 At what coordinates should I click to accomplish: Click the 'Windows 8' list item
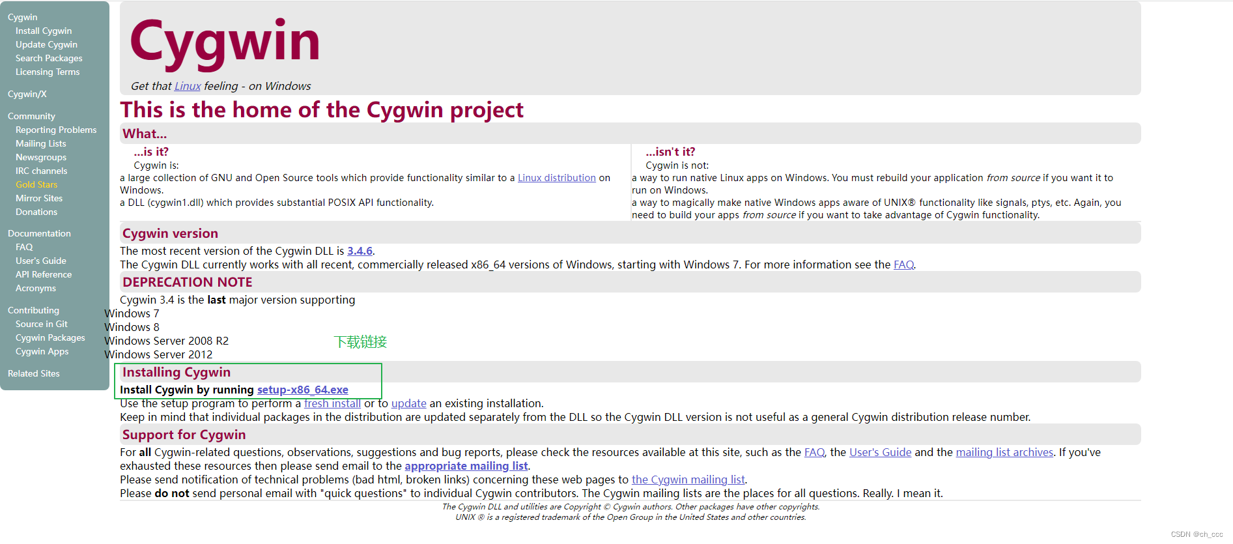click(132, 327)
